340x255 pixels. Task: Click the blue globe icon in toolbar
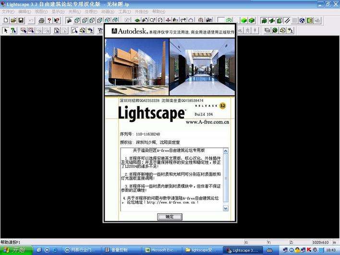tap(302, 20)
